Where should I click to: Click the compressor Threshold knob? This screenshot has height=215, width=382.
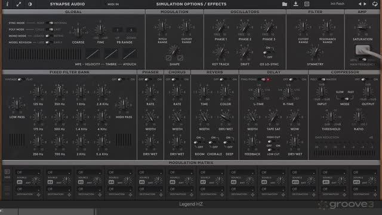tap(331, 117)
